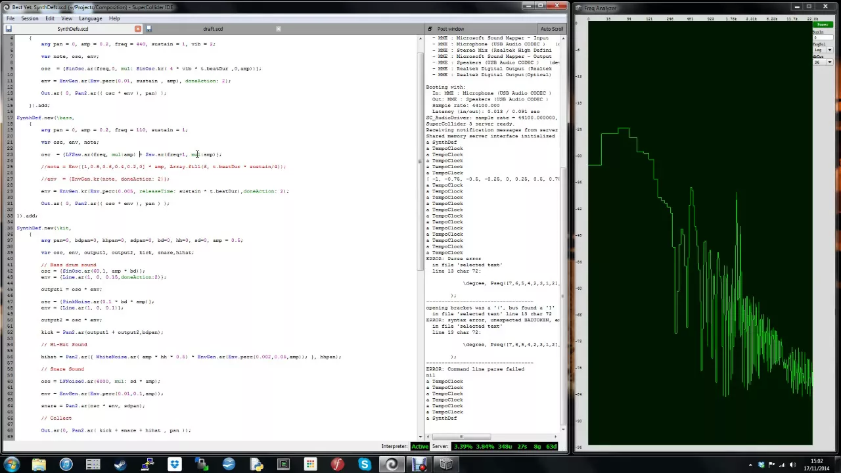
Task: Open the padlock network taskbar icon
Action: point(202,464)
